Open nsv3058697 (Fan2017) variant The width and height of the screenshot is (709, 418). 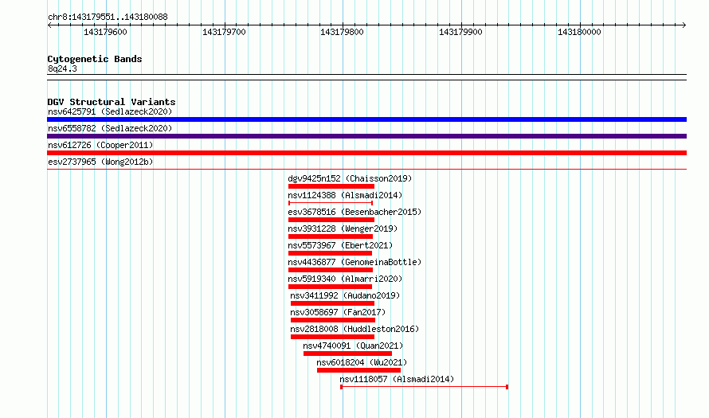click(x=338, y=312)
